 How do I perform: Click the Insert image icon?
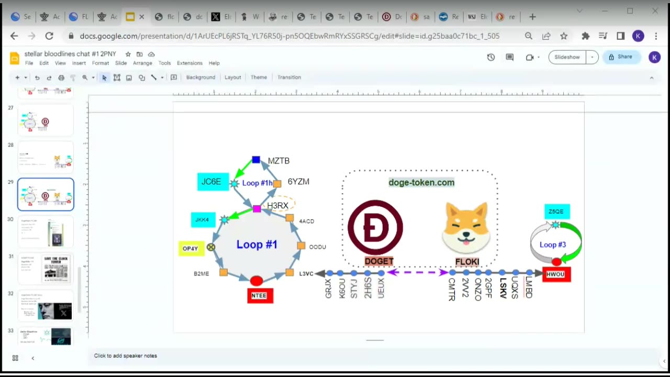[x=129, y=77]
